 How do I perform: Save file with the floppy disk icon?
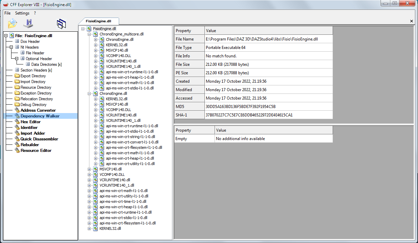[x=28, y=24]
